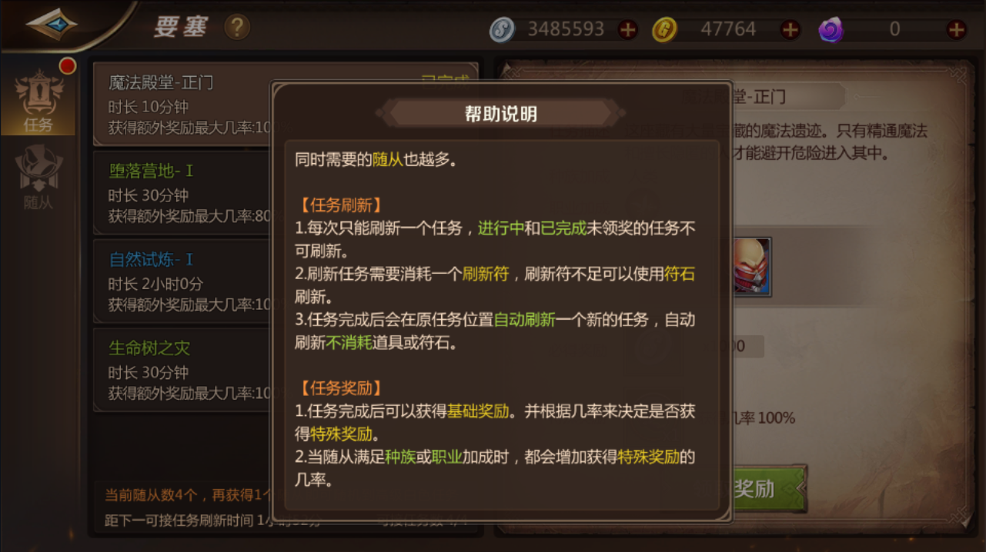Click the silver coin currency icon
Image resolution: width=986 pixels, height=552 pixels.
(x=502, y=30)
